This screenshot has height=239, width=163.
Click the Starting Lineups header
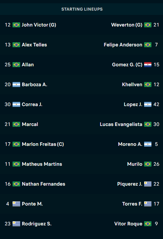82,9
